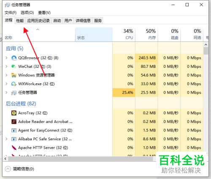Image resolution: width=211 pixels, height=179 pixels.
Task: Switch to the 启动 tab
Action: [x=57, y=21]
